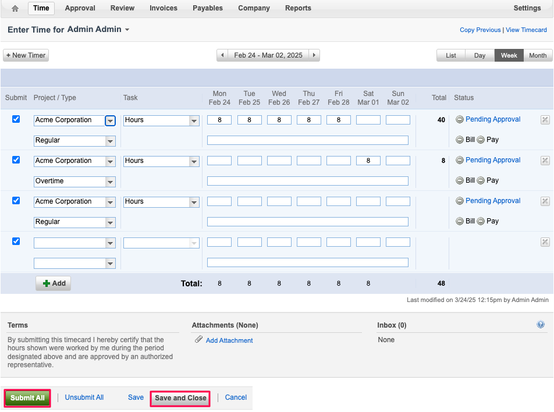The height and width of the screenshot is (412, 554).
Task: Open project dropdown in first row
Action: [x=110, y=121]
